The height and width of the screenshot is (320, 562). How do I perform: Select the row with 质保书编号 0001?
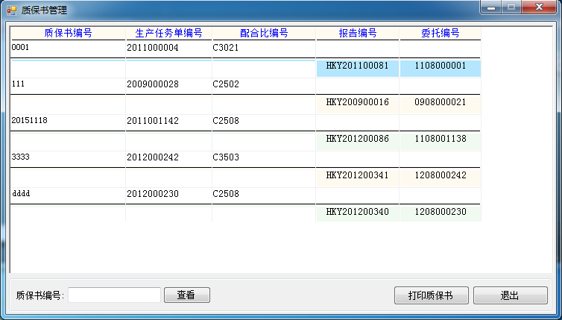pyautogui.click(x=68, y=48)
